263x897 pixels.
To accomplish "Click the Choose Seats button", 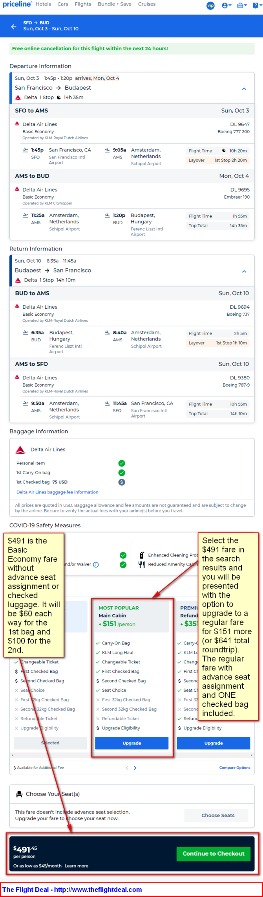I will click(x=218, y=815).
